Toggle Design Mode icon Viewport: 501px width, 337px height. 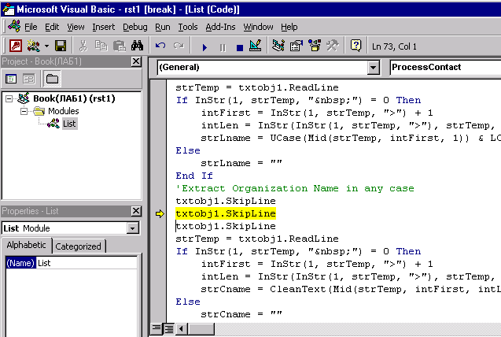pos(255,46)
